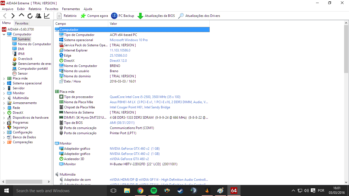Click the AMI (08/31/2011) BIOS link
349x196 pixels.
click(x=122, y=123)
